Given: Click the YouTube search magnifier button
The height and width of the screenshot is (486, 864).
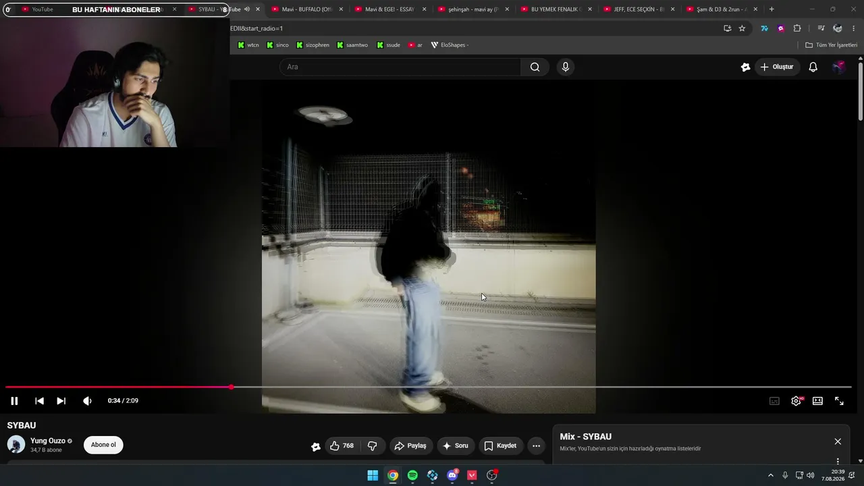Looking at the screenshot, I should tap(535, 67).
